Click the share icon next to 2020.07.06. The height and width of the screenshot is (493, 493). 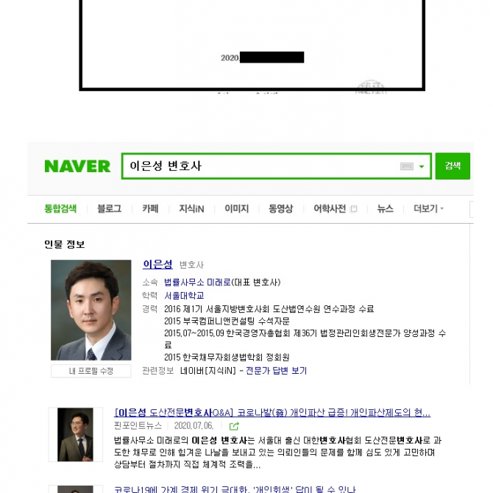234,426
